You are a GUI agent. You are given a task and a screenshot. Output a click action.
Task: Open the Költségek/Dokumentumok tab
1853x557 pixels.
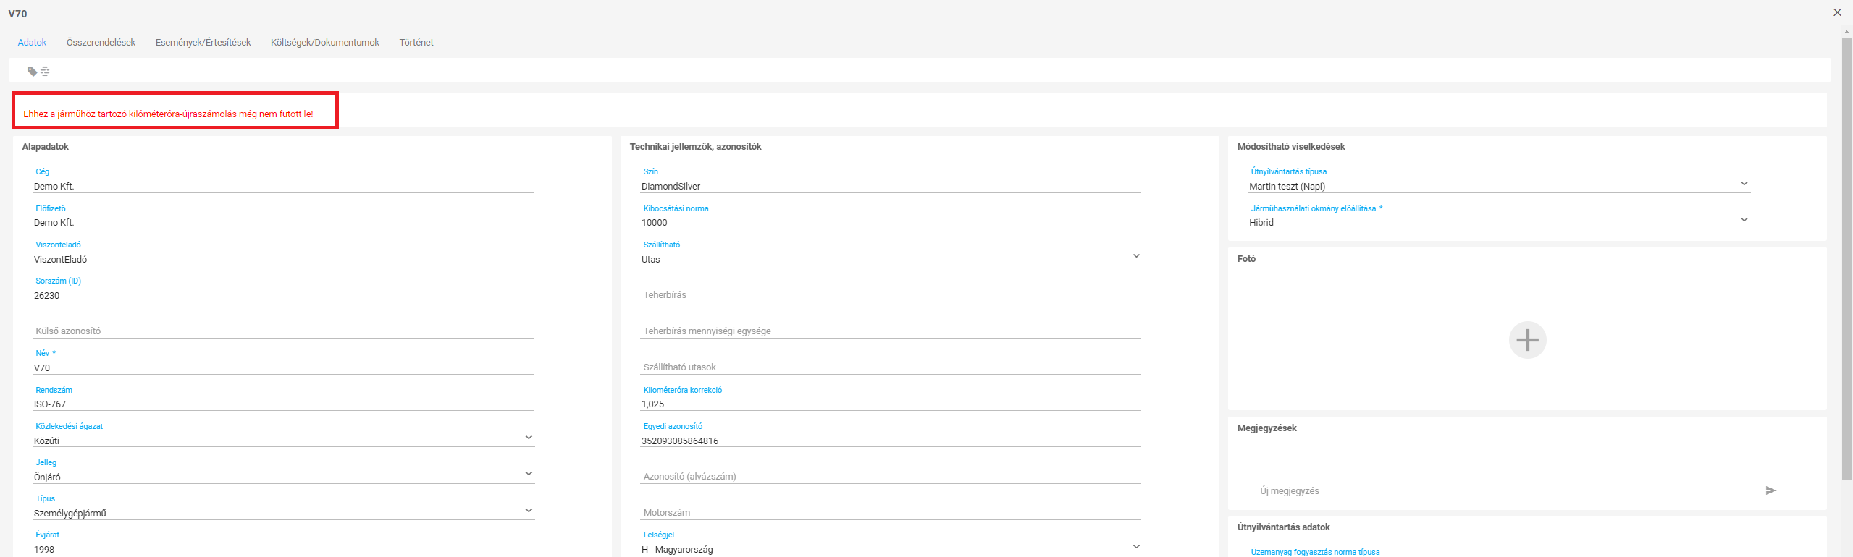[325, 43]
